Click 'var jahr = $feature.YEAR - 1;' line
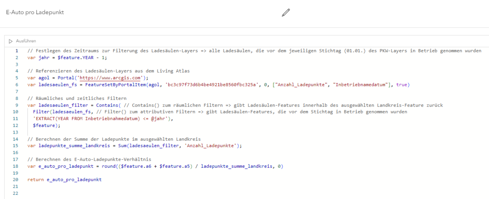Screen dimensions: 489x199 [67, 58]
